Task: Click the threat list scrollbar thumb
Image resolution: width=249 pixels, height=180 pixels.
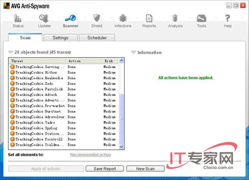Action: coord(122,118)
